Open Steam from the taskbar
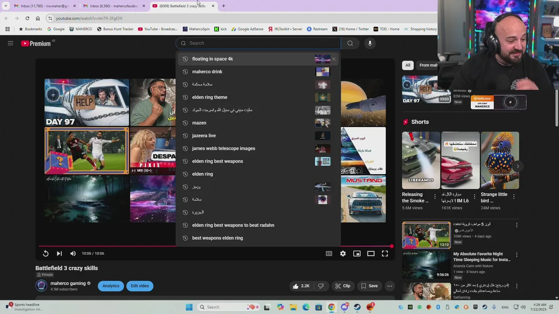The width and height of the screenshot is (559, 314). pos(357,307)
